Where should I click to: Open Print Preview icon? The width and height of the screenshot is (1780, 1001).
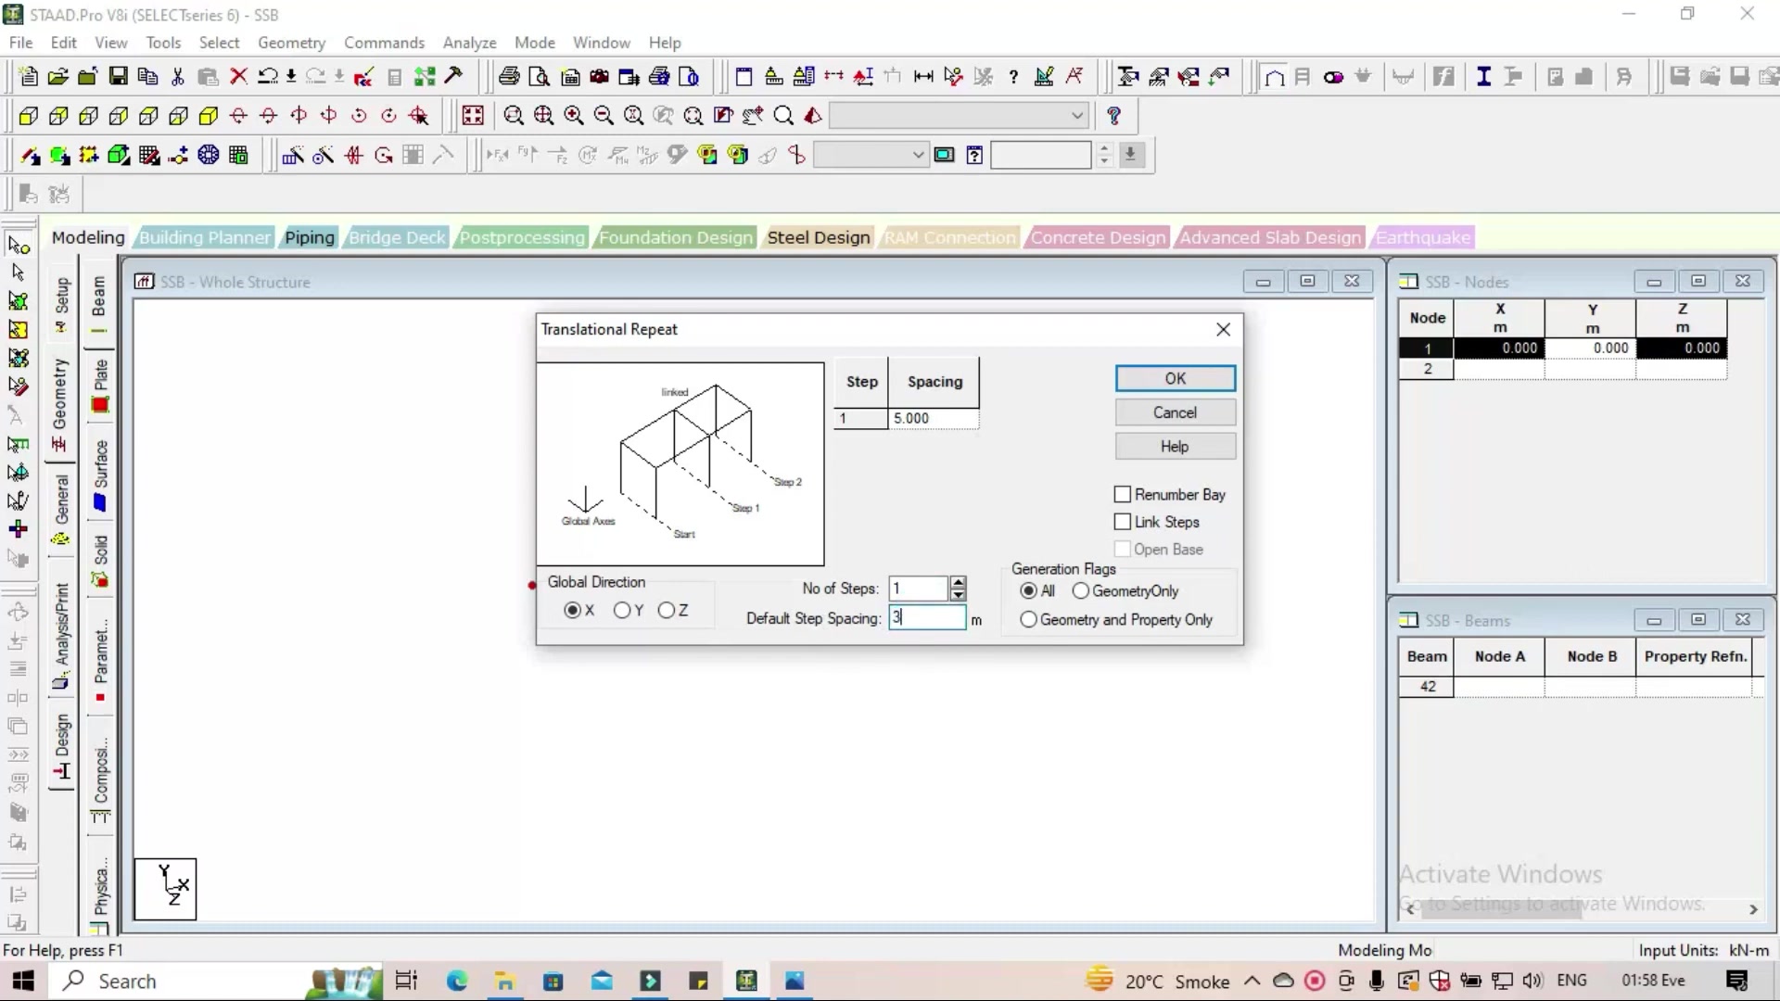pos(539,77)
